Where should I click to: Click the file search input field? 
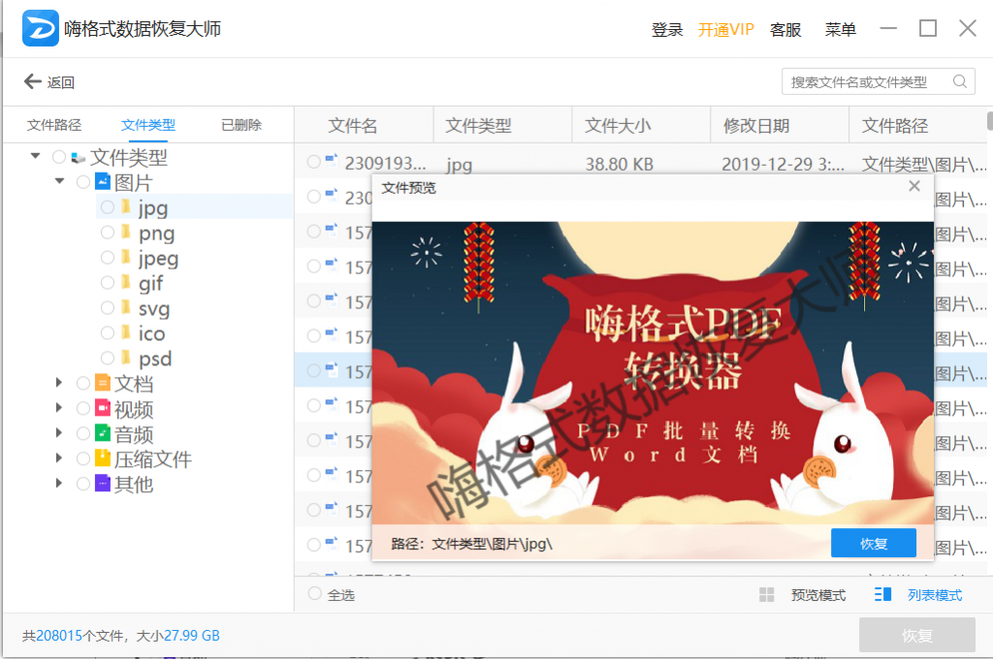pyautogui.click(x=879, y=81)
